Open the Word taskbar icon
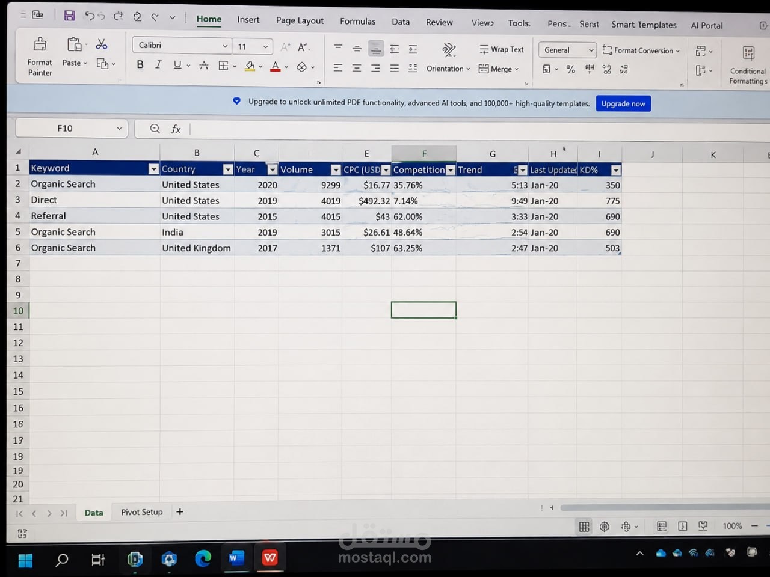This screenshot has width=770, height=577. click(x=236, y=558)
